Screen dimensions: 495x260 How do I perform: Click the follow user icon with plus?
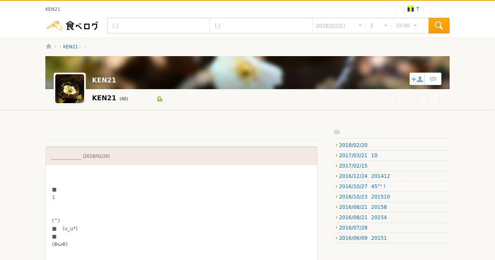click(417, 79)
